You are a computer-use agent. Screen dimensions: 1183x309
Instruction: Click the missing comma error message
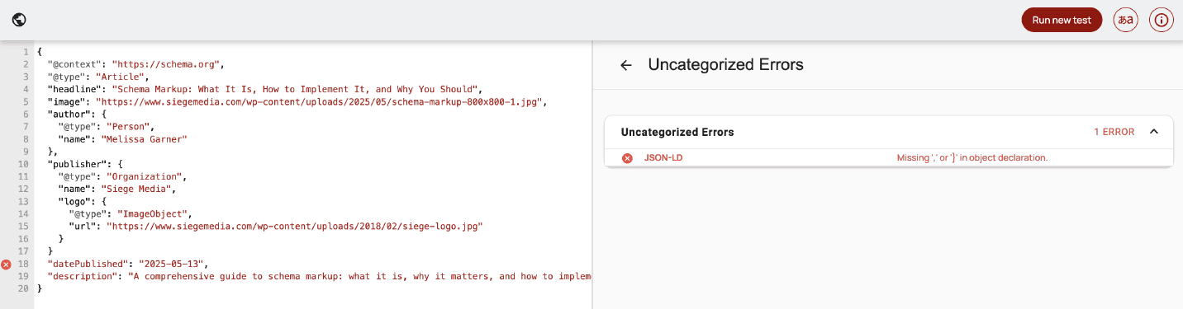[x=972, y=158]
